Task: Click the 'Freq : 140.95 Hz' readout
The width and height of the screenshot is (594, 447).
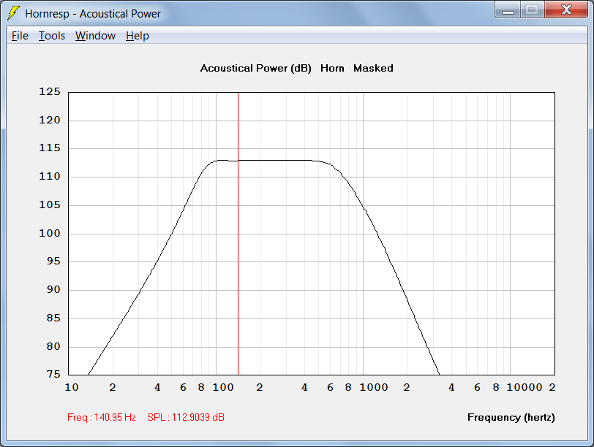Action: pos(102,417)
